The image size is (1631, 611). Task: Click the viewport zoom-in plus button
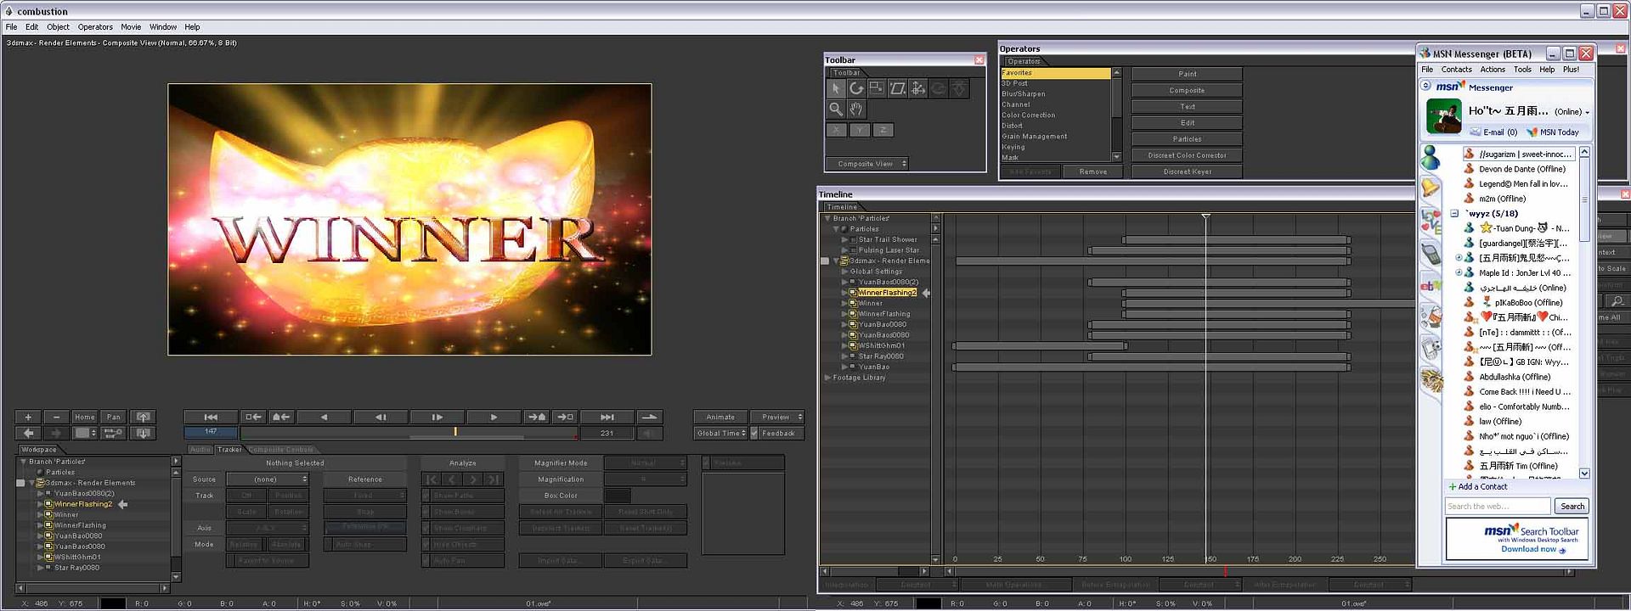point(28,417)
